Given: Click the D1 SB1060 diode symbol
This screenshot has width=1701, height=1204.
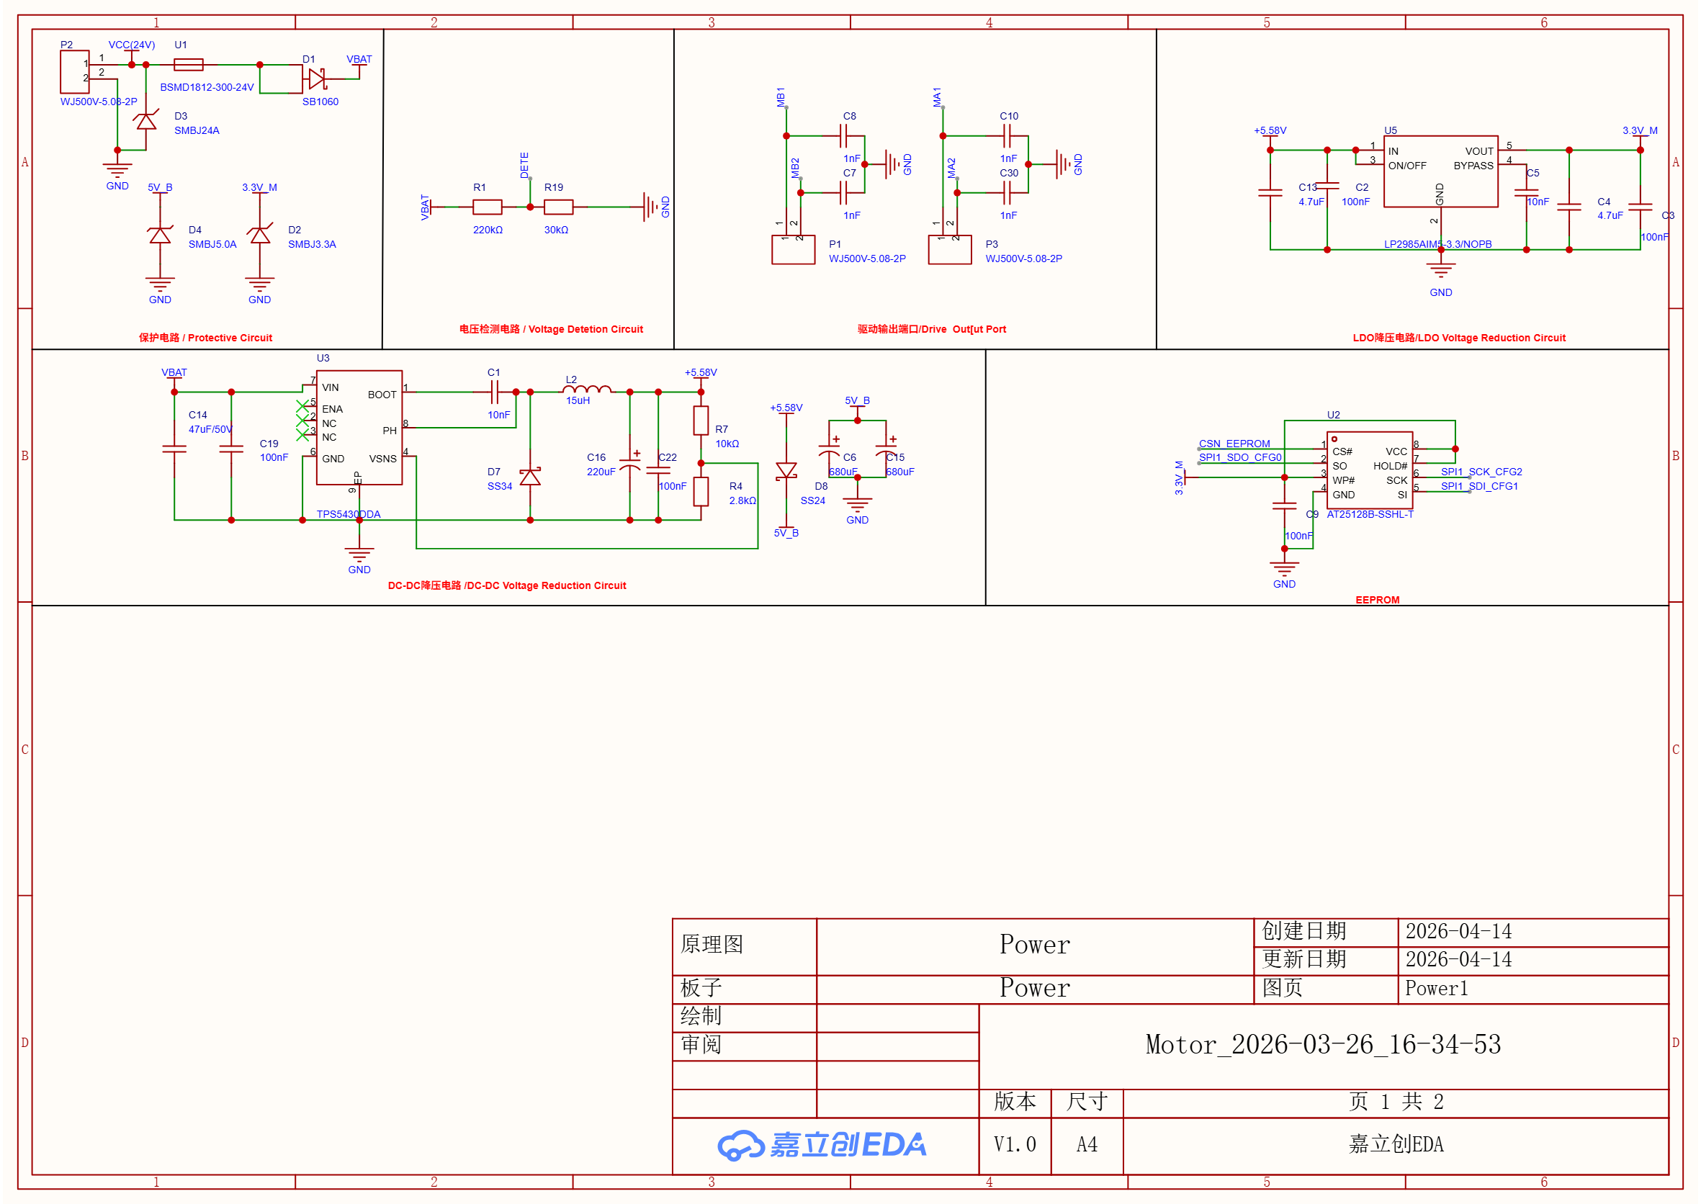Looking at the screenshot, I should (x=318, y=78).
